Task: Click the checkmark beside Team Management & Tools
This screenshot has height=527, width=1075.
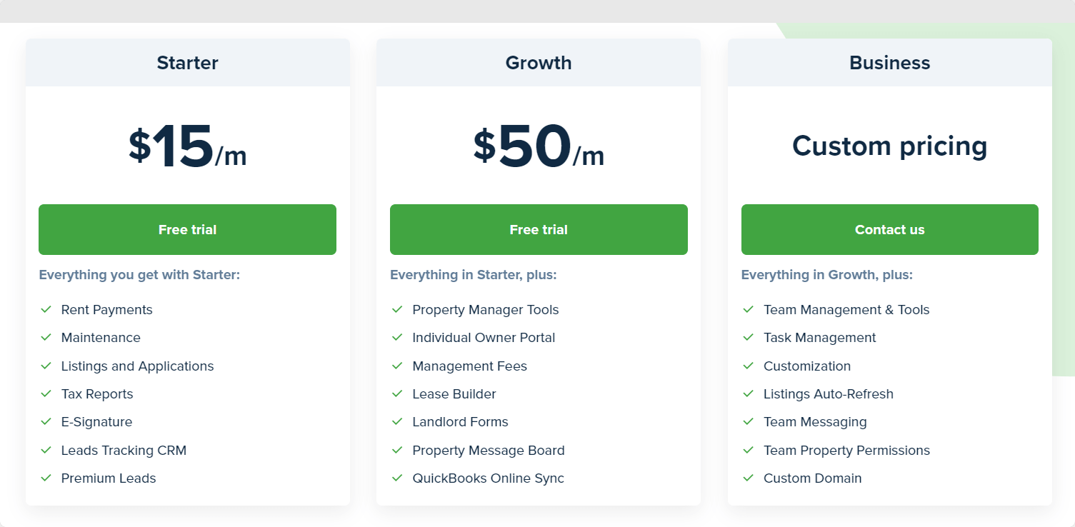Action: point(749,309)
